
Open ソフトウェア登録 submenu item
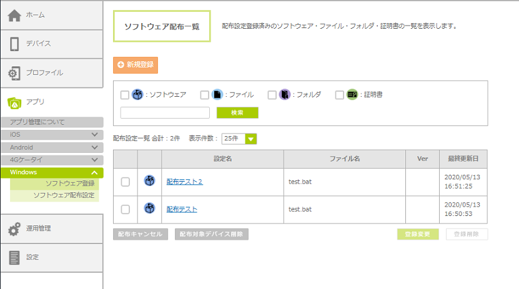click(70, 184)
